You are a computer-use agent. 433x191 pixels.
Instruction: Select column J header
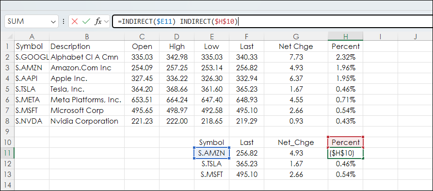[416, 36]
